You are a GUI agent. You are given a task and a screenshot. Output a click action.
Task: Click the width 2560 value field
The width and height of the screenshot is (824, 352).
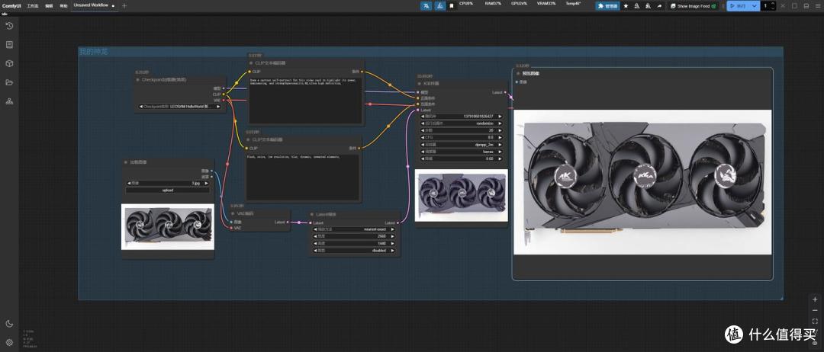click(x=354, y=237)
